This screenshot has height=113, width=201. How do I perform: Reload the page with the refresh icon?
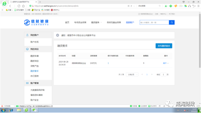click(19, 6)
